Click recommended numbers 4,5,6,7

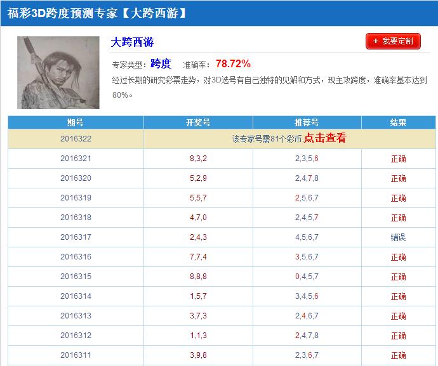[307, 237]
